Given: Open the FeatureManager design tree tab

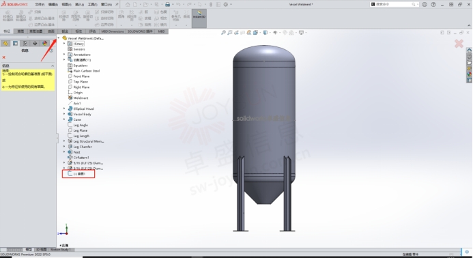Looking at the screenshot, I should [x=5, y=44].
